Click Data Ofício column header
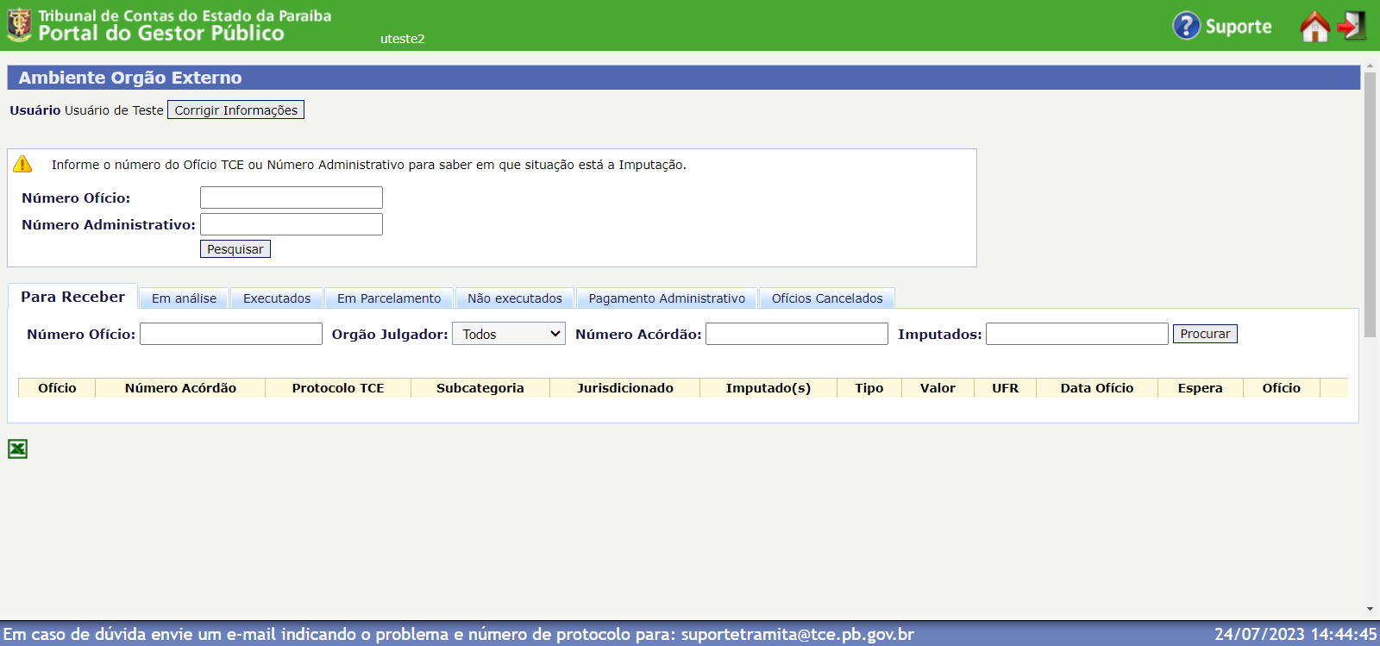The image size is (1380, 646). click(1097, 388)
